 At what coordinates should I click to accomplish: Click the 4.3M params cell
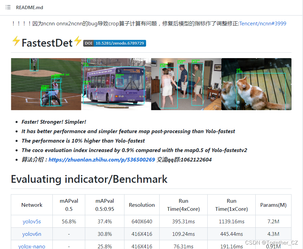point(274,234)
